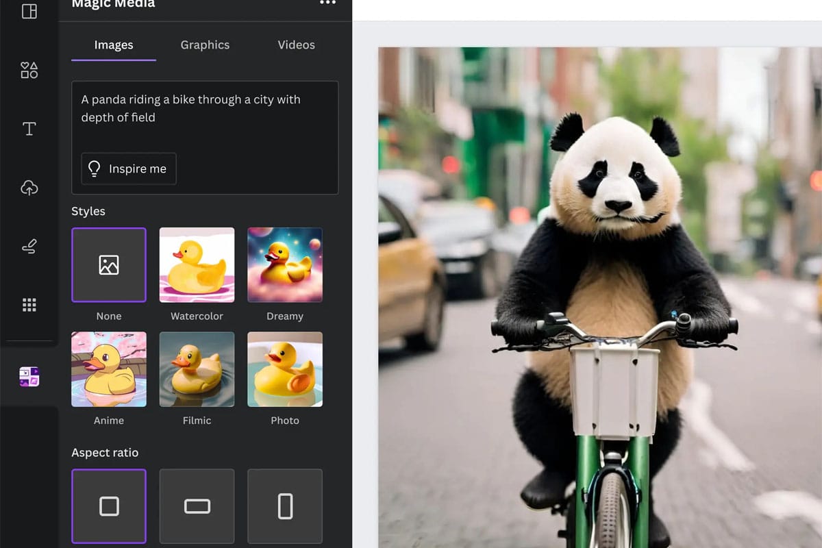Switch to the Videos tab
822x548 pixels.
coord(296,45)
